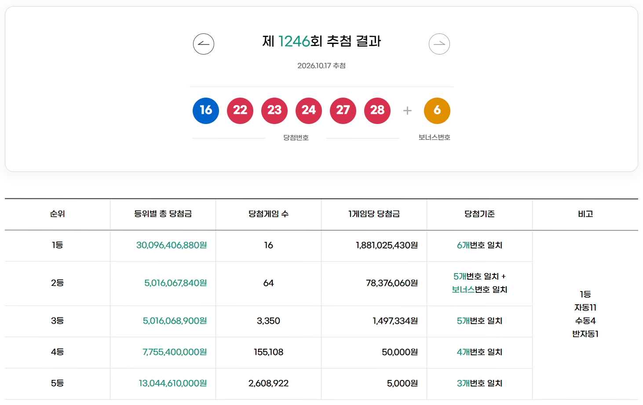Click the 3등 rank cell
This screenshot has width=643, height=405.
(x=58, y=321)
